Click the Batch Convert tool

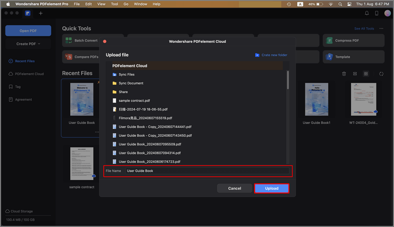(x=81, y=41)
